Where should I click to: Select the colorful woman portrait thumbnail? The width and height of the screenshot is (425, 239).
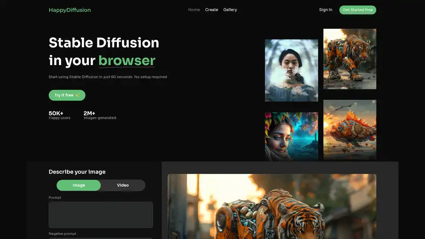point(291,135)
